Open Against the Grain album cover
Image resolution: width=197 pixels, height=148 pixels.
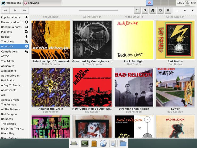[51, 87]
